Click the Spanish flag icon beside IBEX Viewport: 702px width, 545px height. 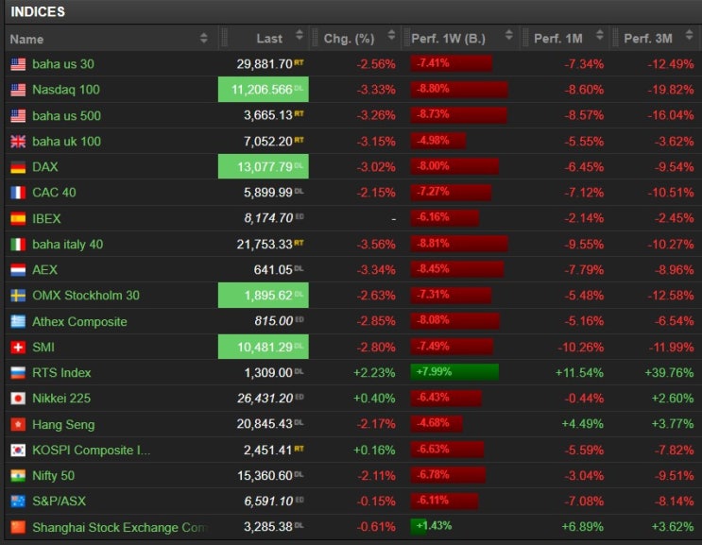click(18, 218)
